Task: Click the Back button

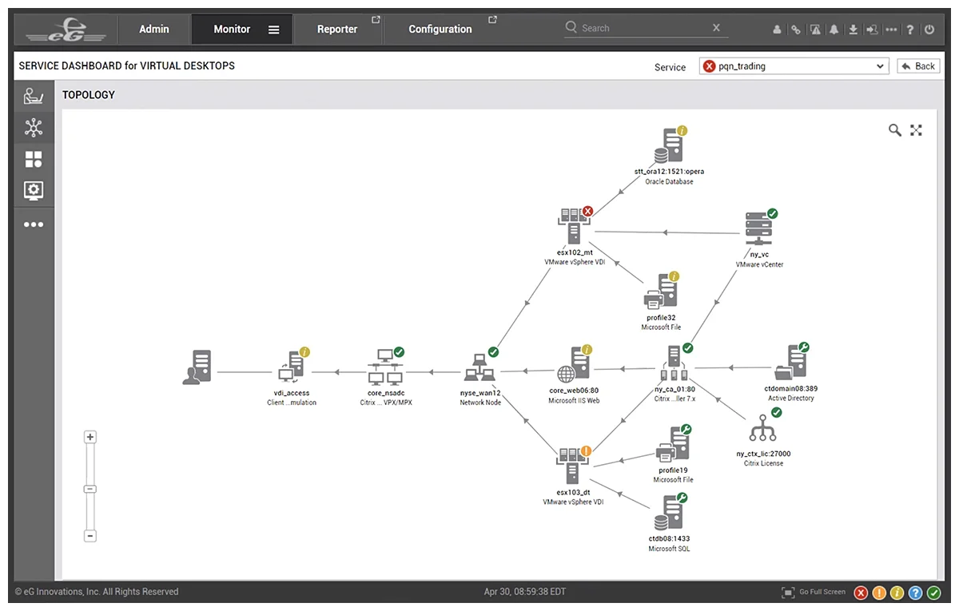Action: point(917,66)
